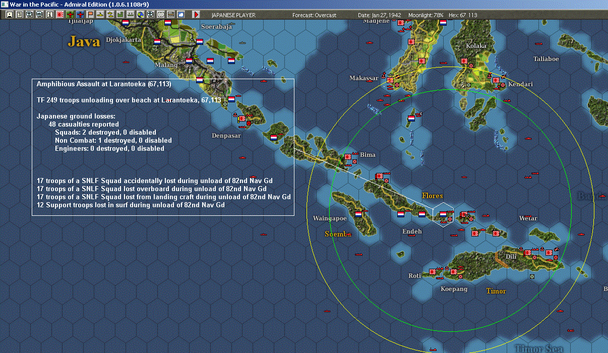Select the Dutch flag base at Djokjakarta
Screen dimensions: 608x353
click(157, 42)
